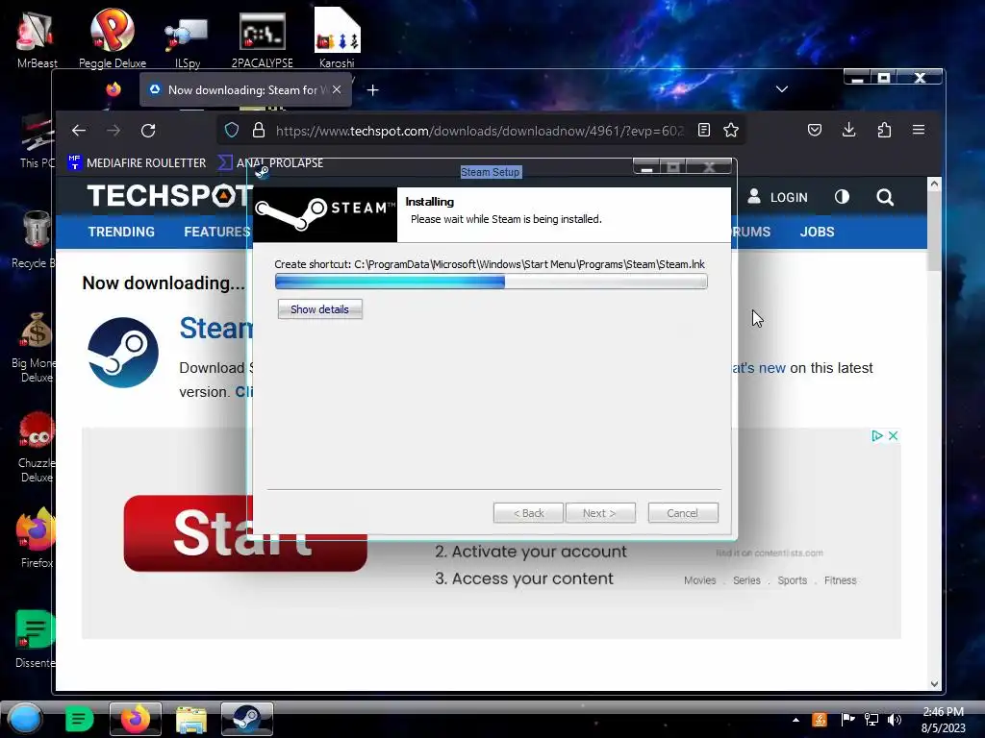Click the taskbar clock showing 2:46 PM
The image size is (985, 738).
pos(943,720)
